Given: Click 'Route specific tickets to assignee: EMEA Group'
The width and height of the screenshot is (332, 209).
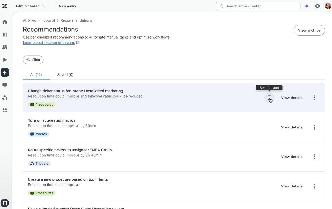Looking at the screenshot, I should 70,150.
